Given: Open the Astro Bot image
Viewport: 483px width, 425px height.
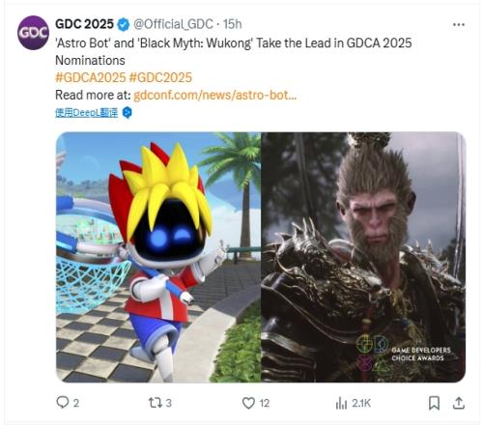Looking at the screenshot, I should pyautogui.click(x=158, y=257).
